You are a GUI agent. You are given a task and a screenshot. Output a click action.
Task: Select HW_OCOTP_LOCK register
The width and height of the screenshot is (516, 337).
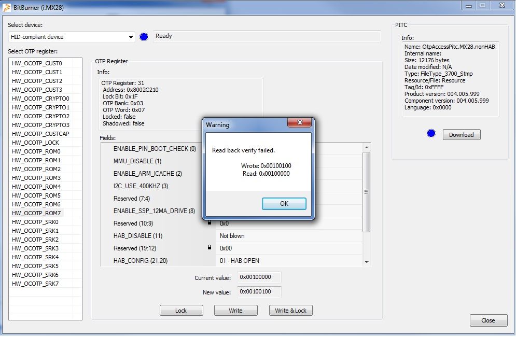point(36,143)
